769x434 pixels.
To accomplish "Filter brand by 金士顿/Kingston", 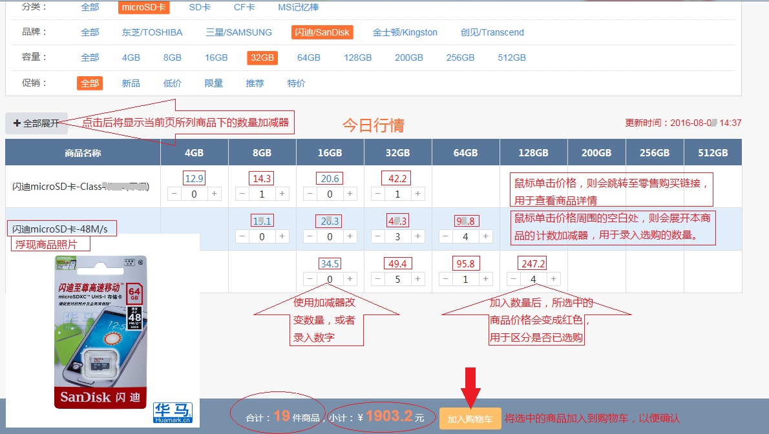I will [x=405, y=32].
